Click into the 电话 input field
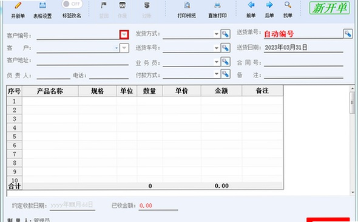Viewport: 358px width, 222px height. [x=109, y=75]
